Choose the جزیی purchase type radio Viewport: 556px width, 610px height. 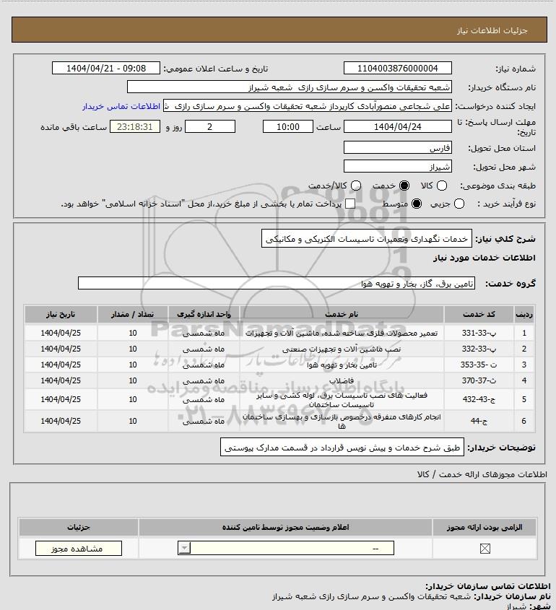click(x=459, y=204)
